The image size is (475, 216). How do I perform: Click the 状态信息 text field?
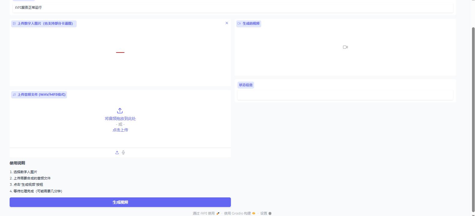(345, 95)
